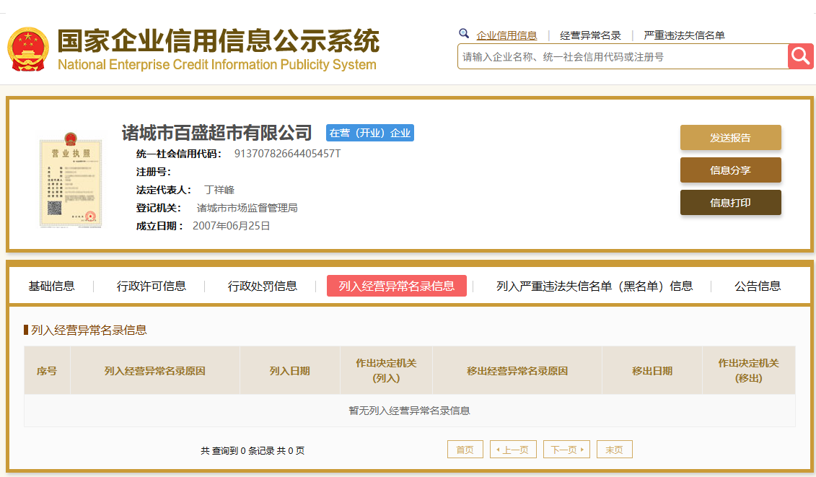The image size is (816, 477).
Task: Jump to last page with 末页
Action: point(615,450)
